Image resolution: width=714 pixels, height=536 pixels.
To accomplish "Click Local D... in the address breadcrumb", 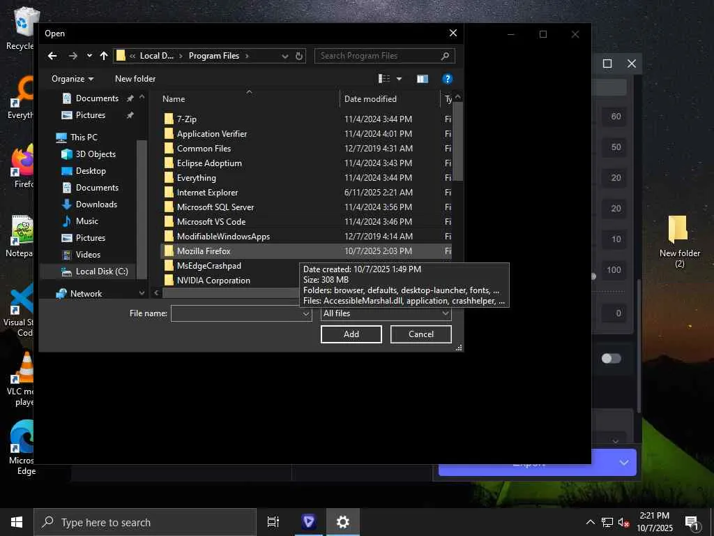I will 156,56.
